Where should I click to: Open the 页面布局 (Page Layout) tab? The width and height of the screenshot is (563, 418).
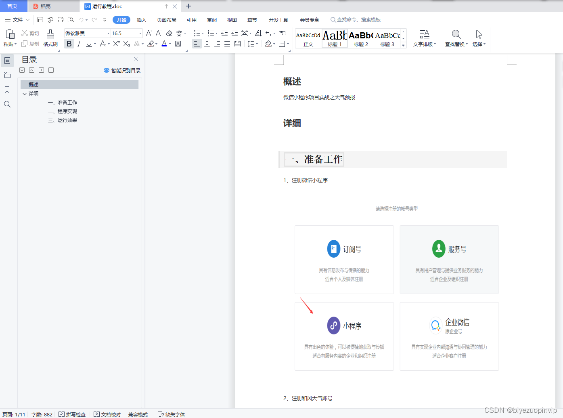(x=167, y=20)
